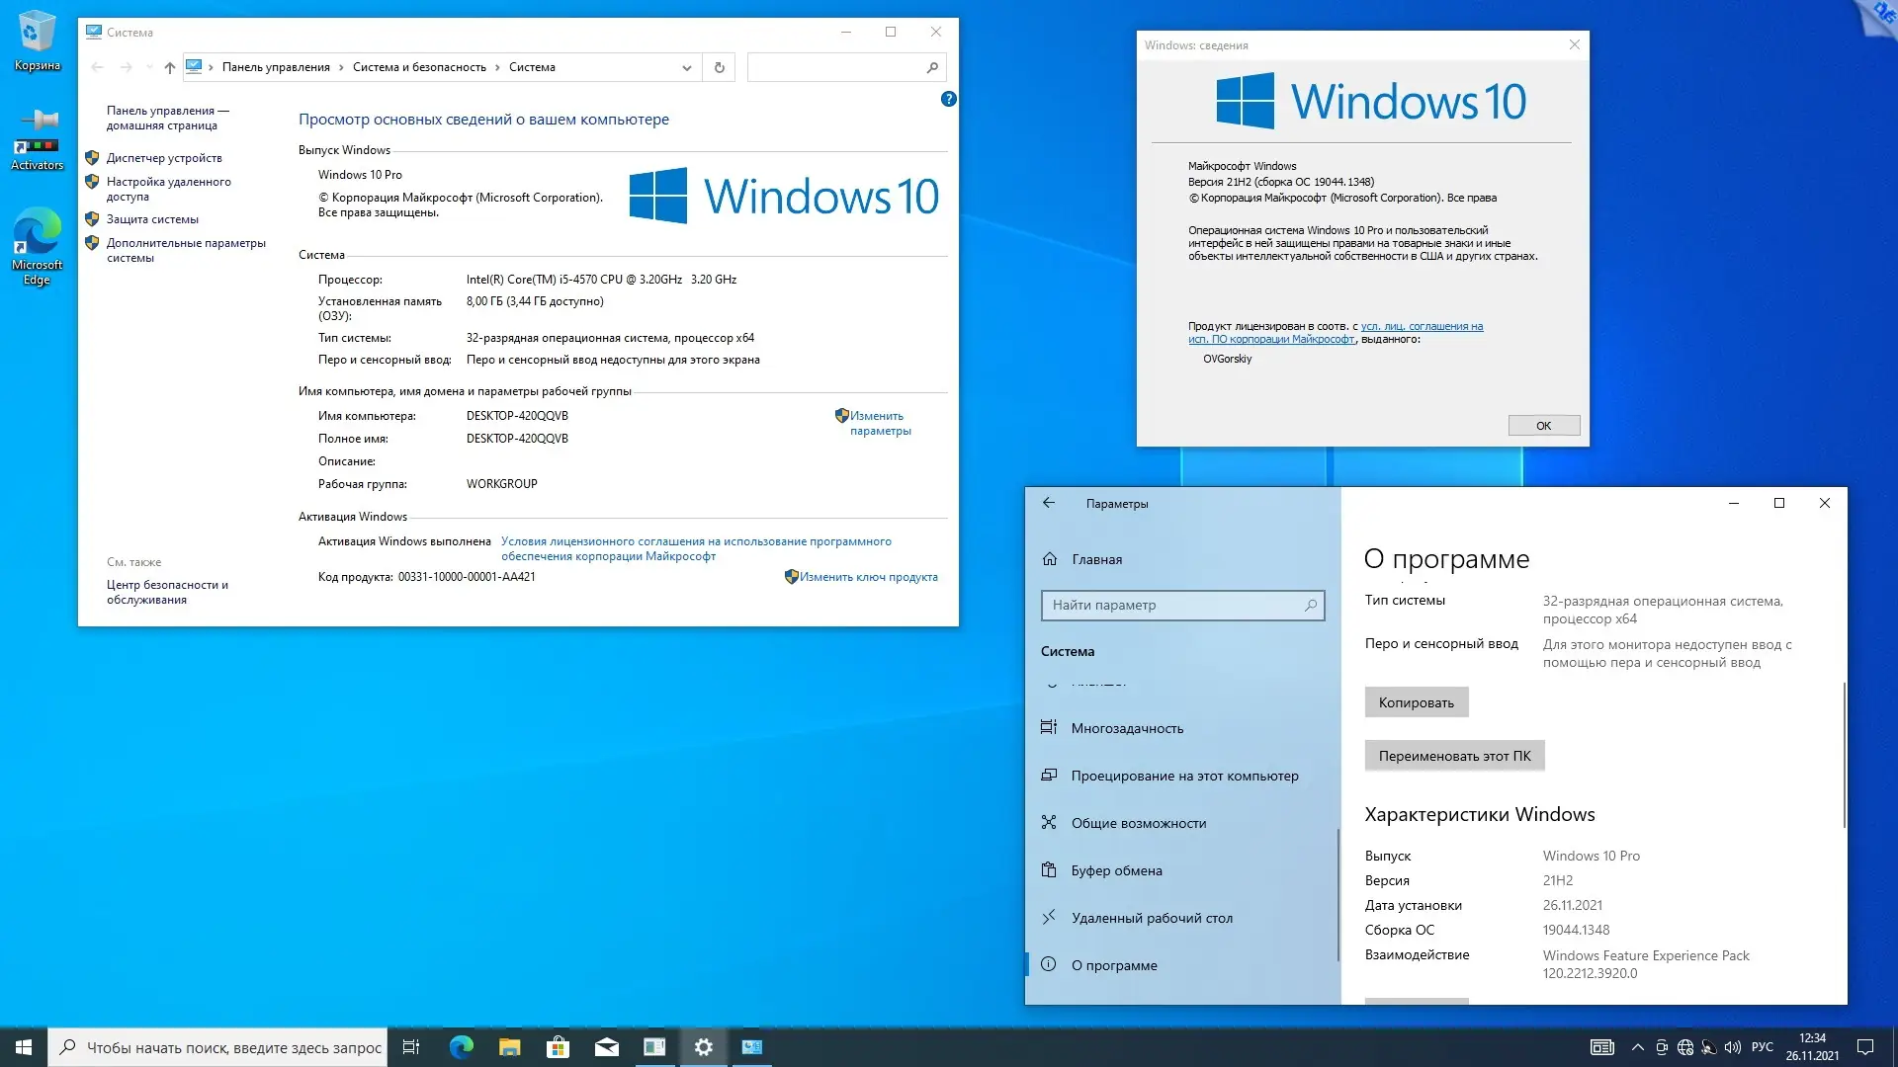Open the Изменить ключ продукта link

tap(867, 577)
